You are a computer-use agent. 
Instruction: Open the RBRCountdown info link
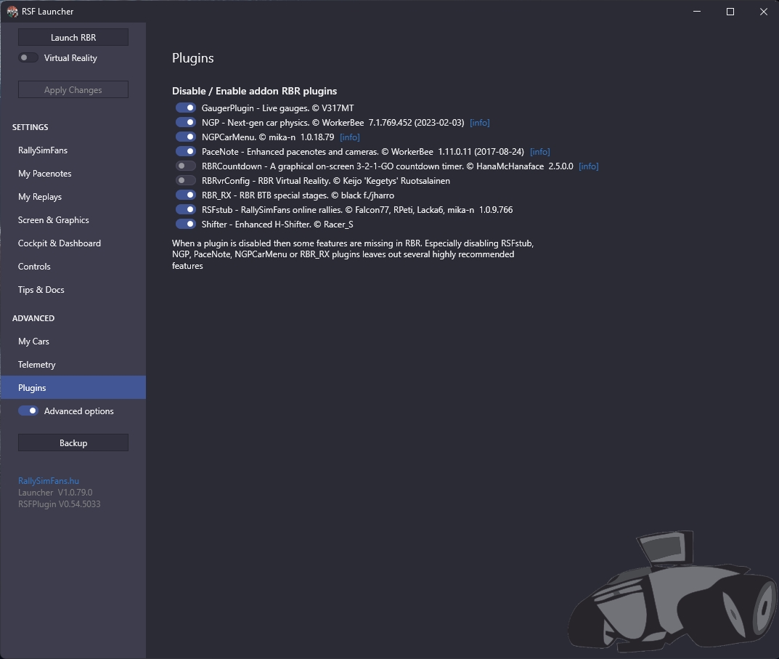point(588,166)
